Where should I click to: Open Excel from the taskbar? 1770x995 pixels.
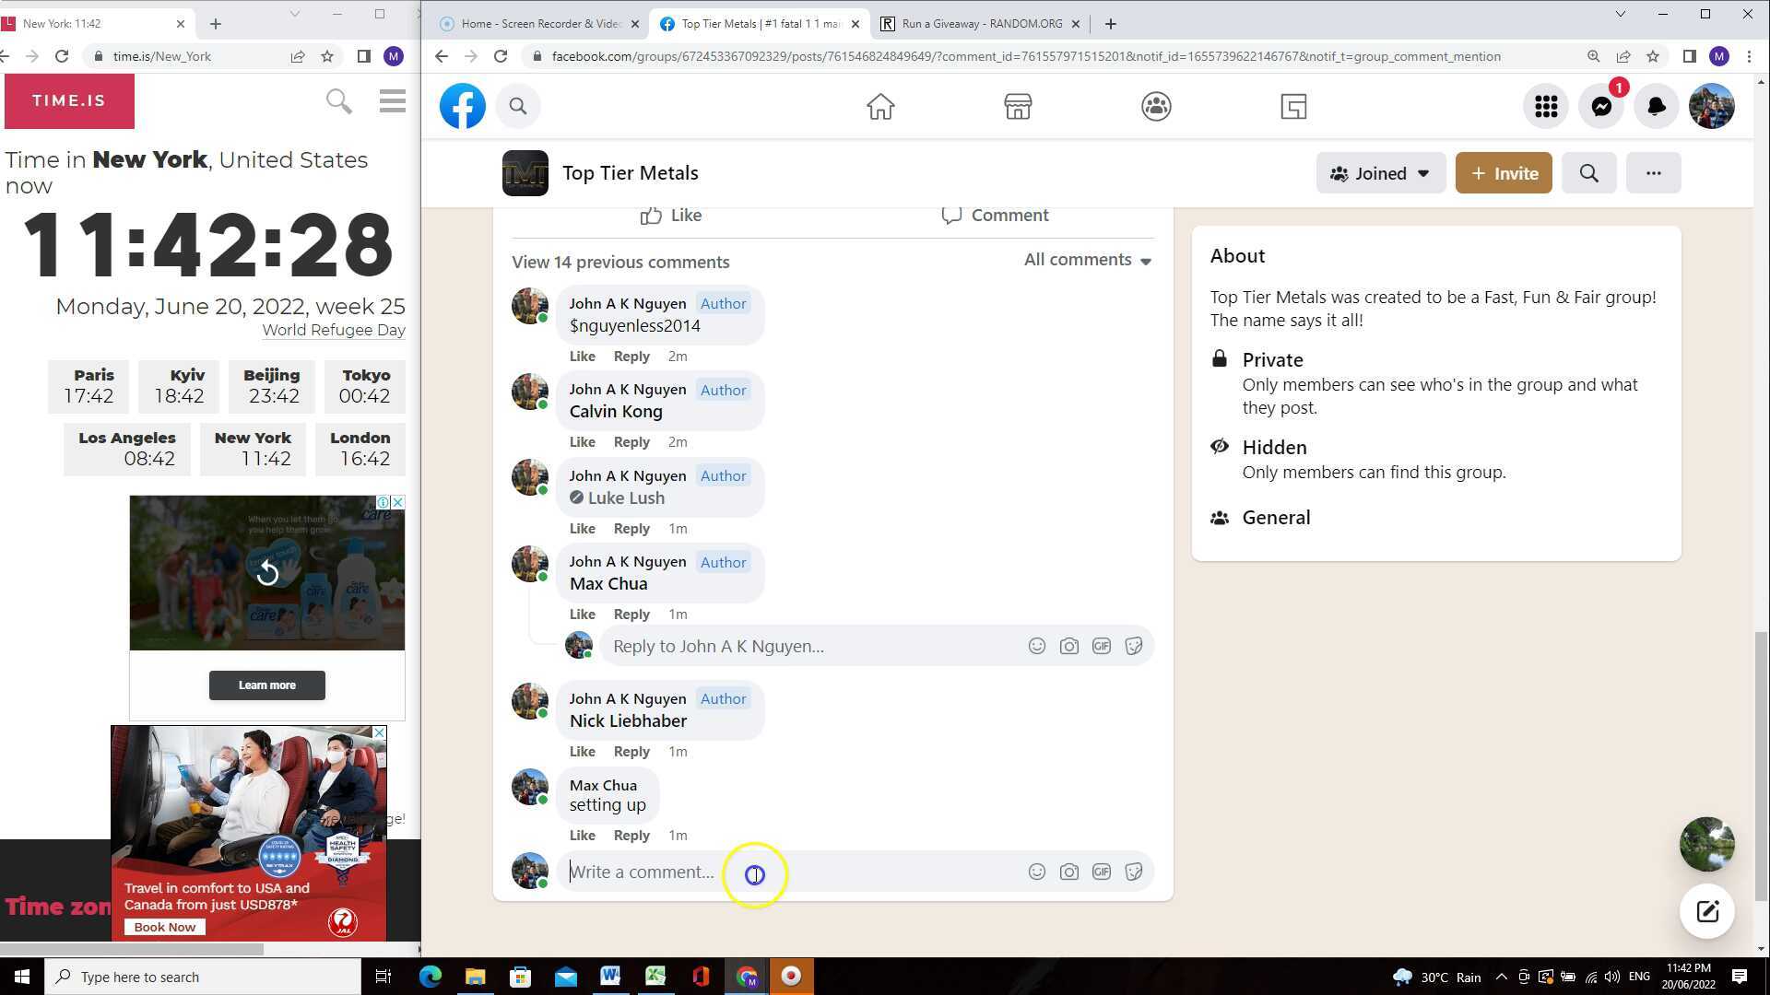click(655, 977)
